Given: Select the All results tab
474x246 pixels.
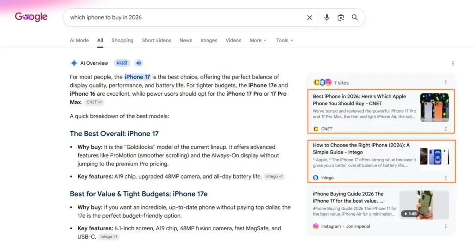Looking at the screenshot, I should [100, 40].
